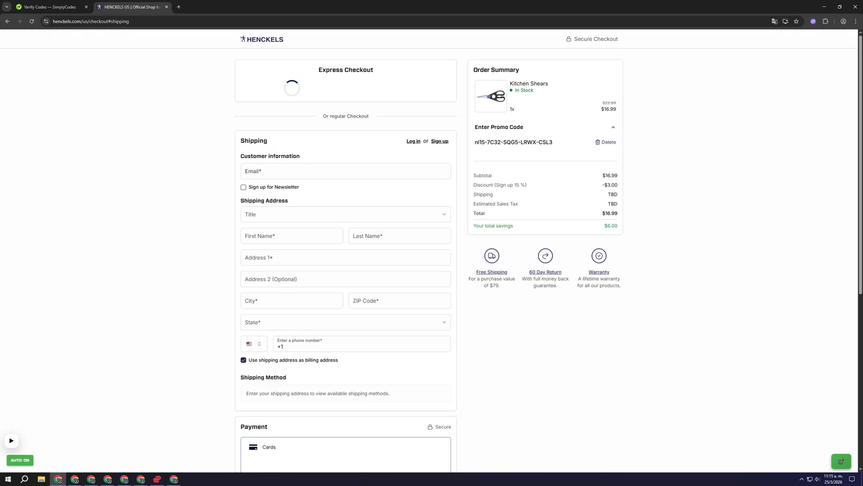Screen dimensions: 863x486
Task: Click the browser back arrow
Action: pyautogui.click(x=7, y=21)
